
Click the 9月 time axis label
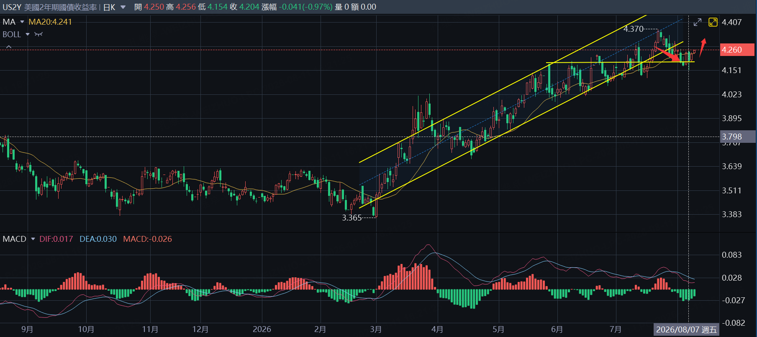click(27, 329)
